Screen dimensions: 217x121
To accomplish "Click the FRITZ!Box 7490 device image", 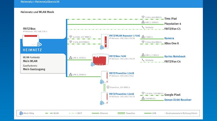I will pos(100,59).
